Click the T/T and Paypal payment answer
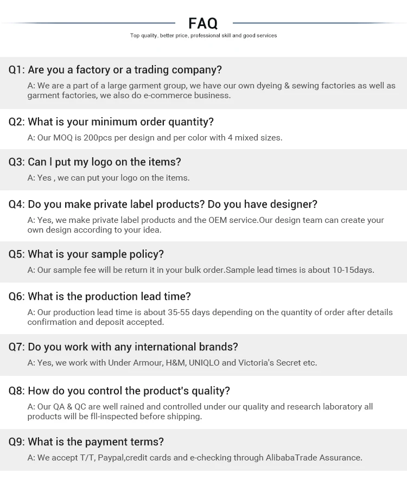 point(195,458)
